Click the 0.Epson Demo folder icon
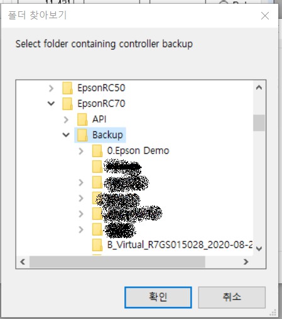282x319 pixels. (x=97, y=151)
